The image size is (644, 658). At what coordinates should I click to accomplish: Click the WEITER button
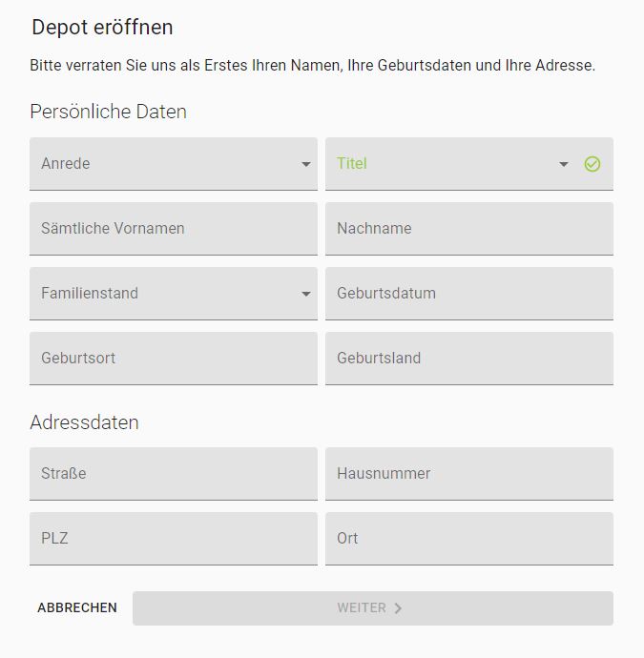tap(373, 608)
